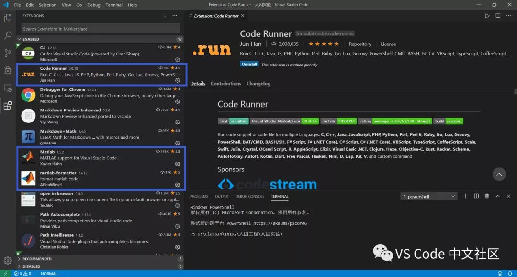This screenshot has width=517, height=277.
Task: Select the TERMINAL panel tab
Action: click(280, 196)
